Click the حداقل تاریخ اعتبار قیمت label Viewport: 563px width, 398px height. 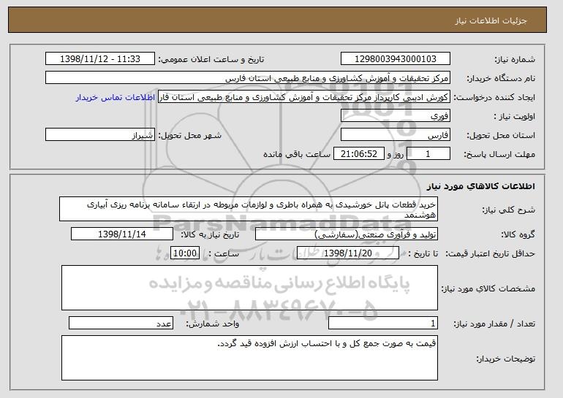pyautogui.click(x=490, y=254)
